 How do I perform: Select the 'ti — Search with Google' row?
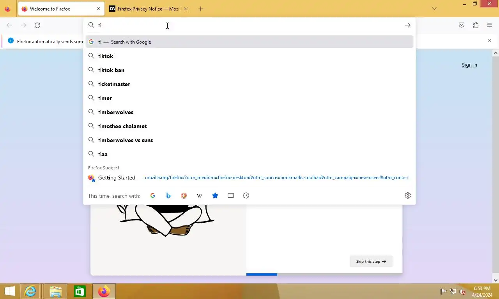tap(249, 42)
